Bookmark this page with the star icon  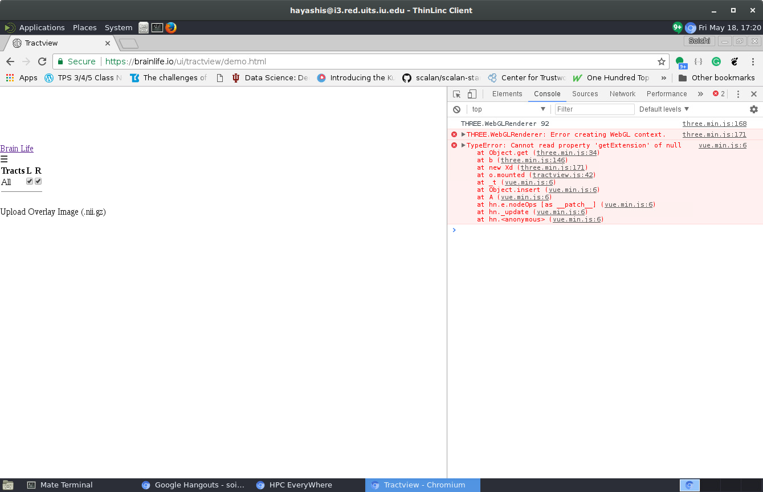pos(662,61)
